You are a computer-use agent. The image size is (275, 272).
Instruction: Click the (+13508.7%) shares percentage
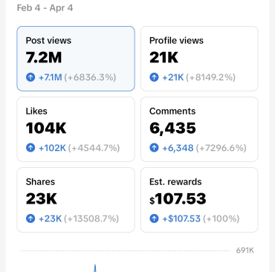[91, 218]
